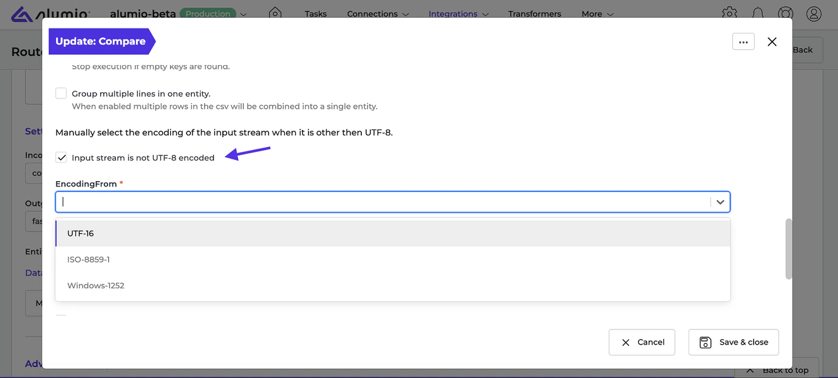Image resolution: width=838 pixels, height=378 pixels.
Task: Click the Update: Compare title banner
Action: pos(101,41)
